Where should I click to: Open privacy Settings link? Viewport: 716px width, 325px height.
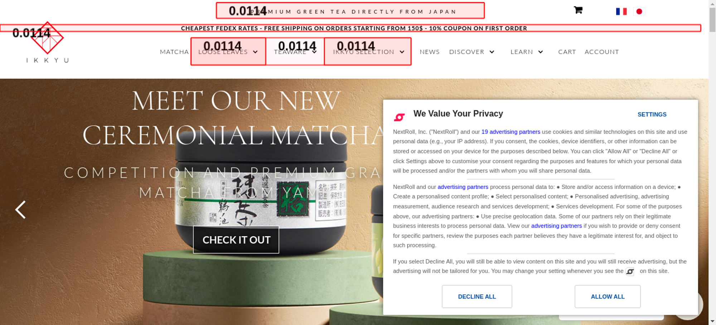(x=652, y=115)
